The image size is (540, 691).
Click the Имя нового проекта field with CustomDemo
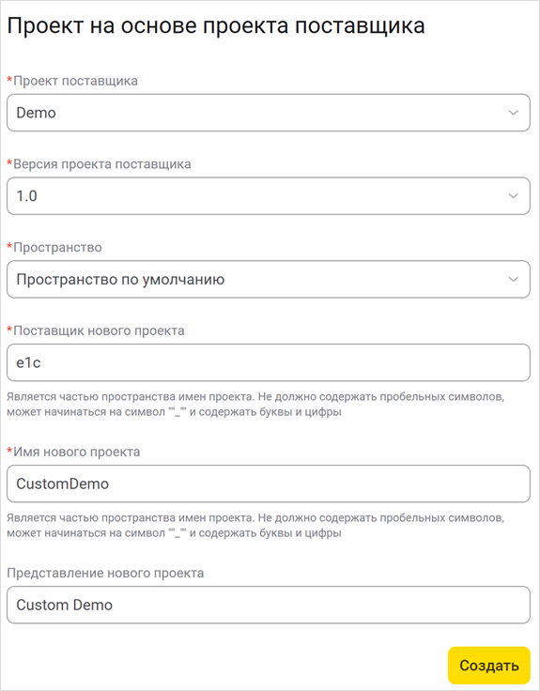(x=269, y=484)
